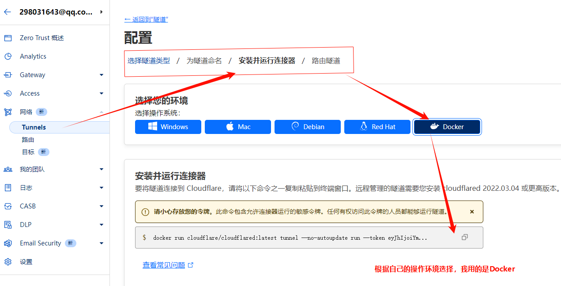Click 路由隧道 breadcrumb step
Screen dimensions: 561x286
click(326, 61)
